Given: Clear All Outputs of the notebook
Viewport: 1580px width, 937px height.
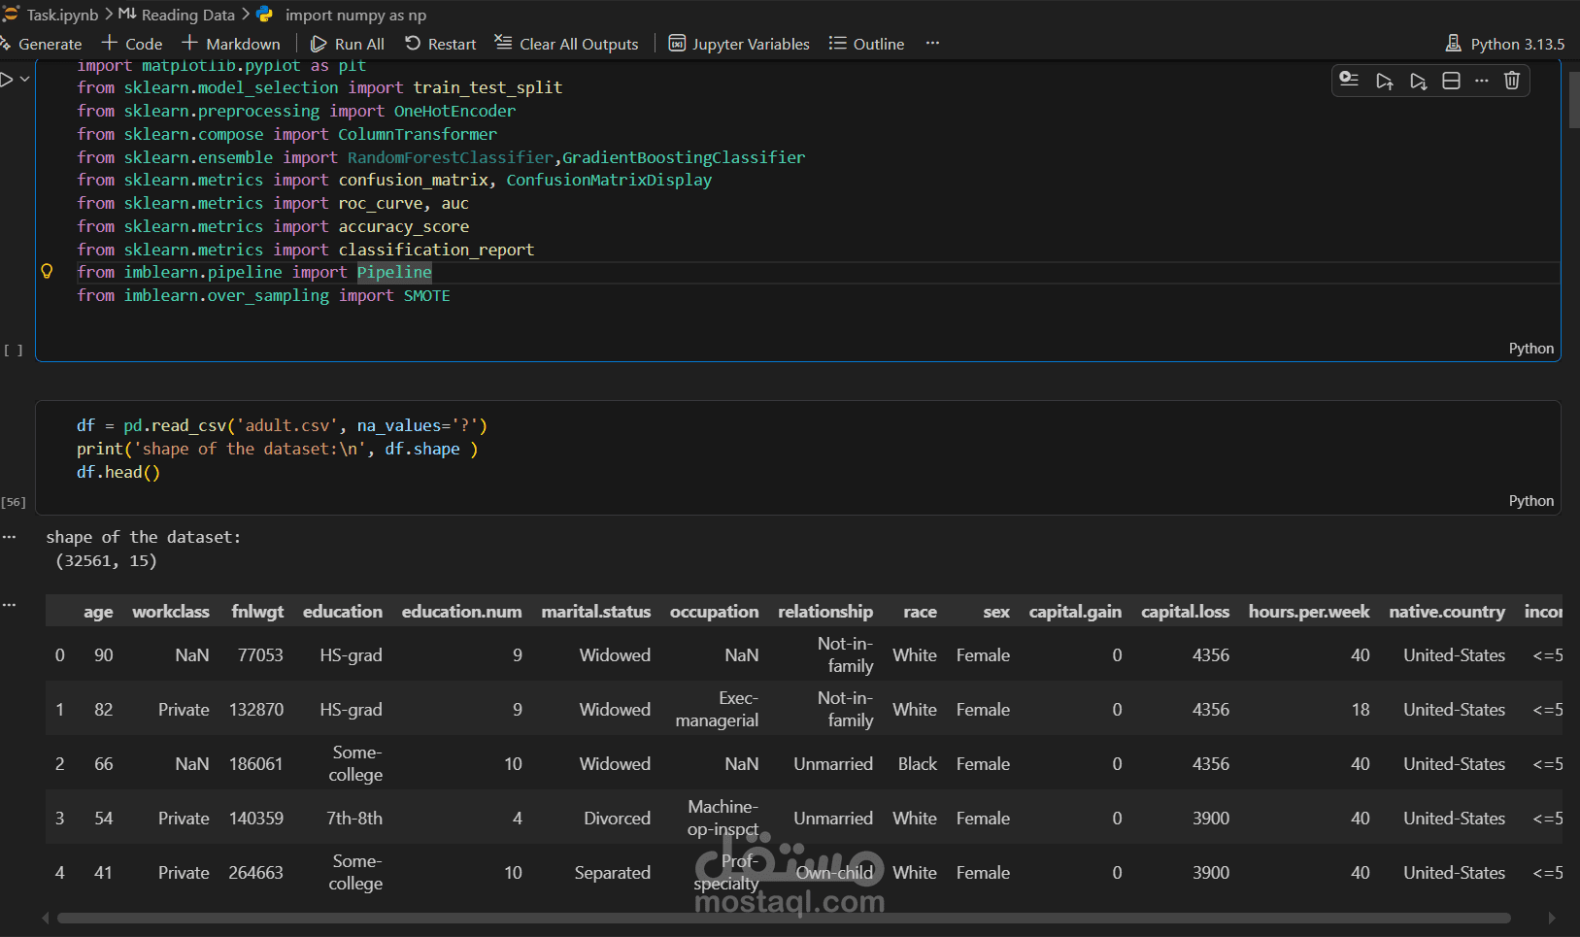Looking at the screenshot, I should coord(567,44).
